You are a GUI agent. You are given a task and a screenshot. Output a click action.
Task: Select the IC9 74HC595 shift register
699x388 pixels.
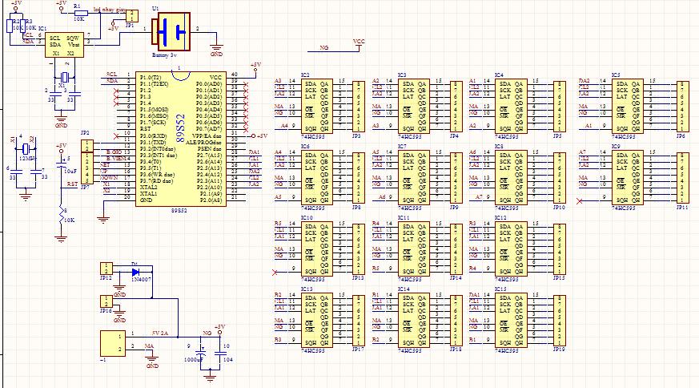click(x=627, y=177)
